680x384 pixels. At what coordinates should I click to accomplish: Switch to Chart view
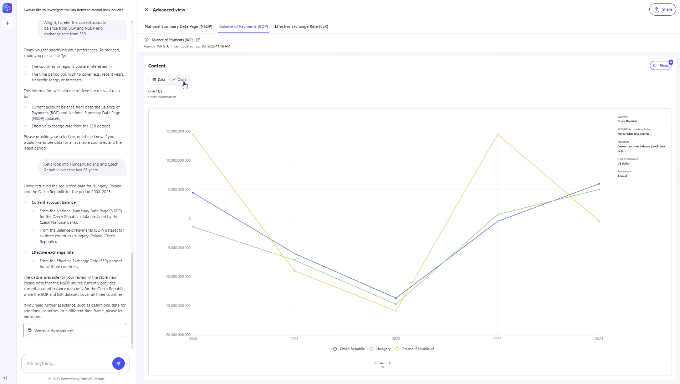tap(179, 80)
